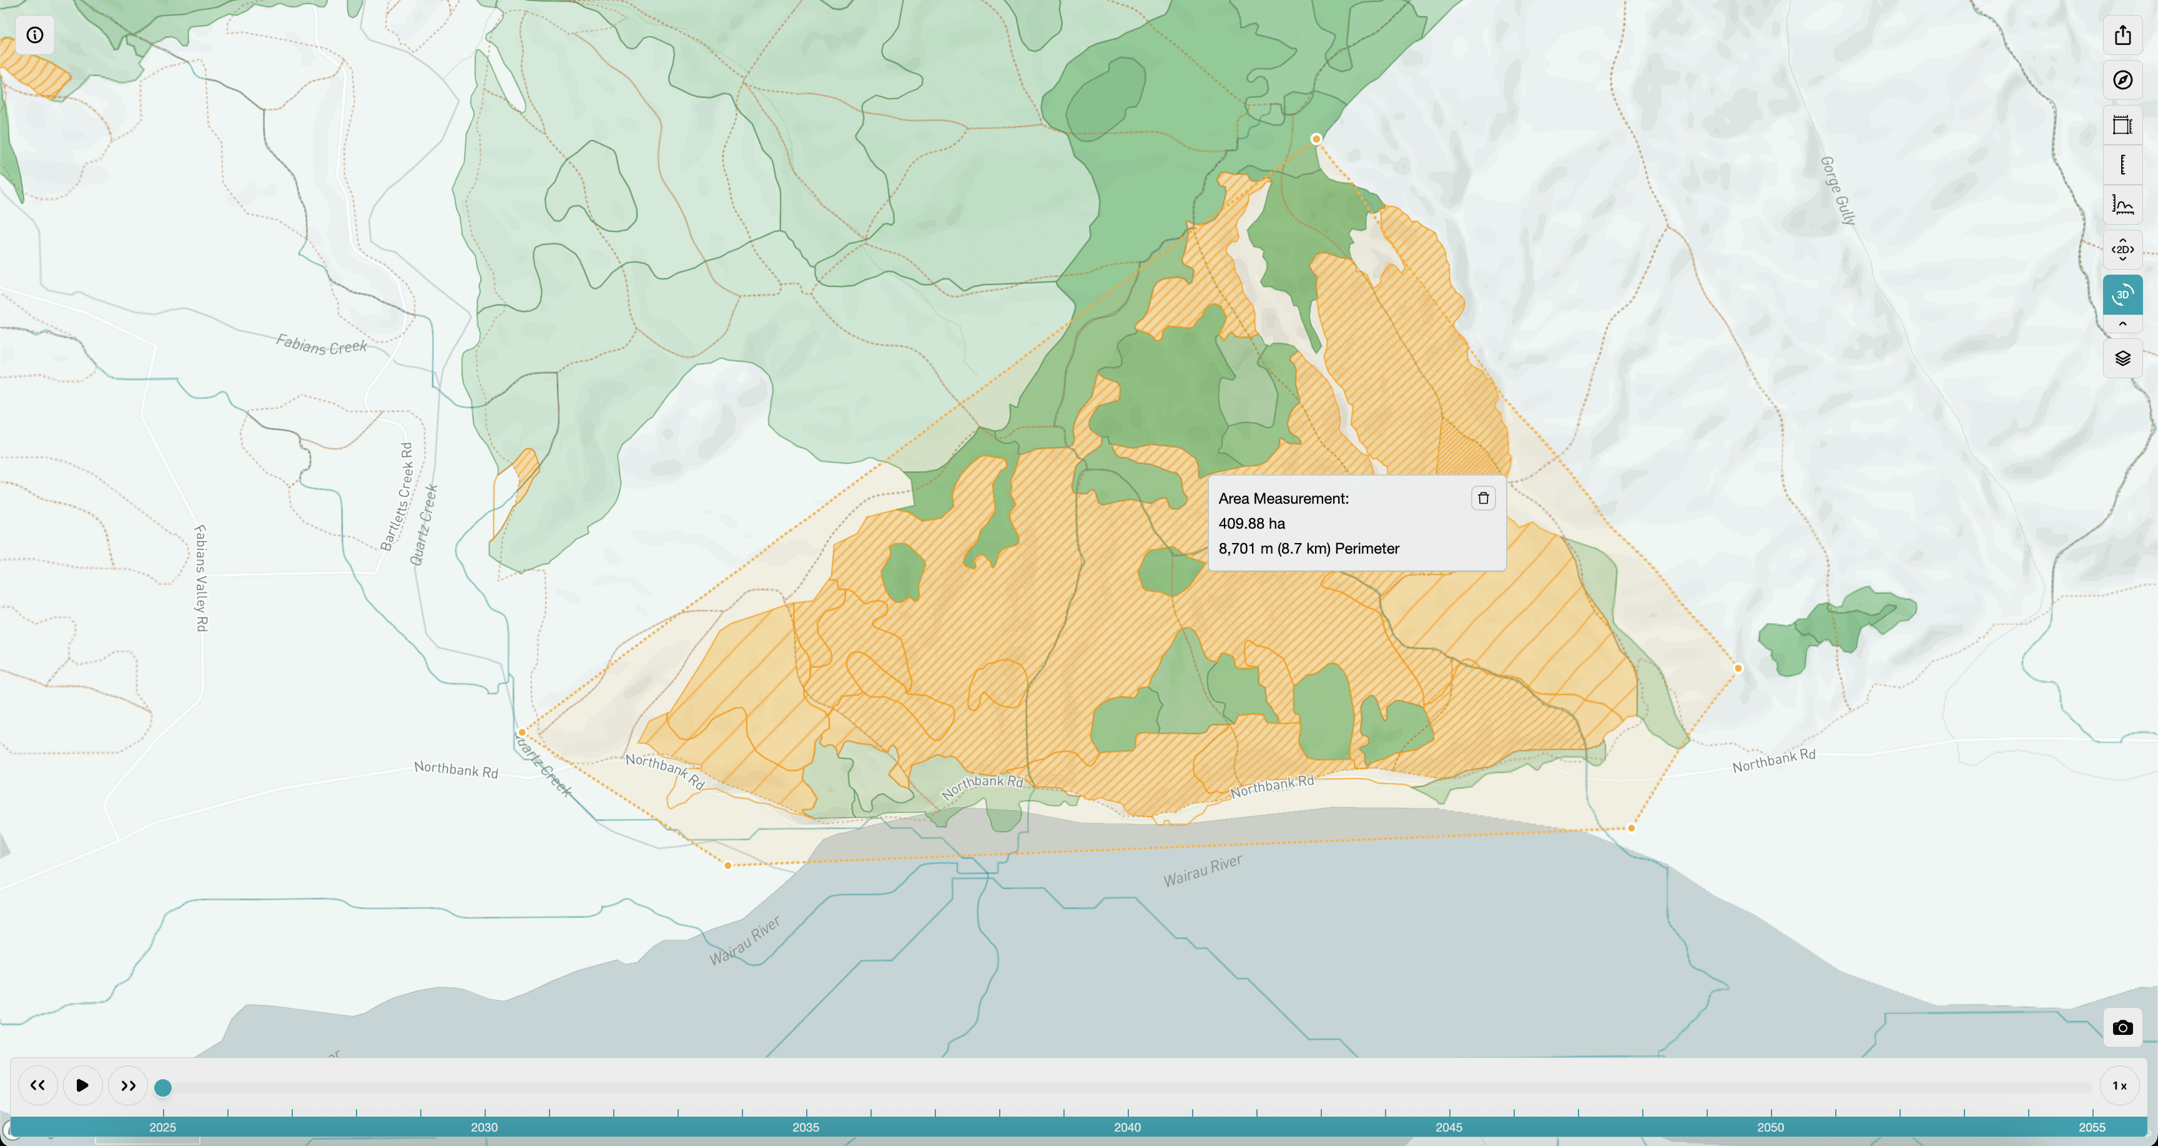Open the map layers panel

point(2122,358)
